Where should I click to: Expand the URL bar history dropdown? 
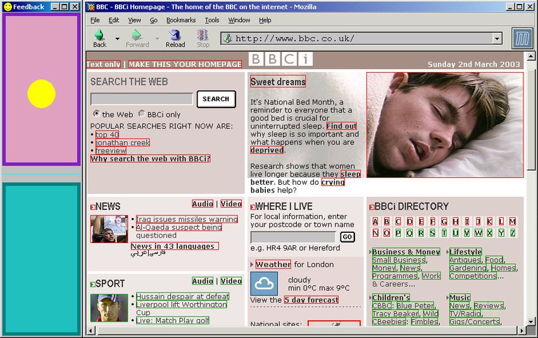(x=497, y=39)
